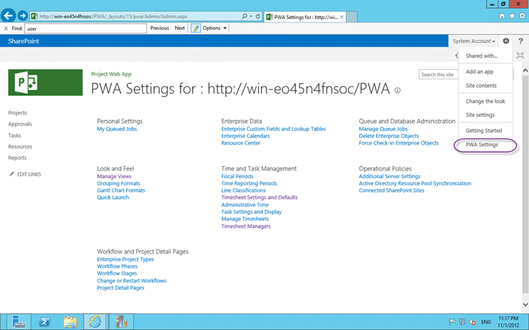The image size is (529, 330).
Task: Click Next in the Find bar
Action: 179,28
